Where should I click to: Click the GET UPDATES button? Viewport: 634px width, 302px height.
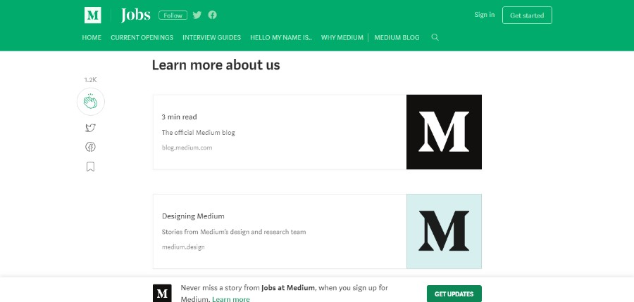454,294
